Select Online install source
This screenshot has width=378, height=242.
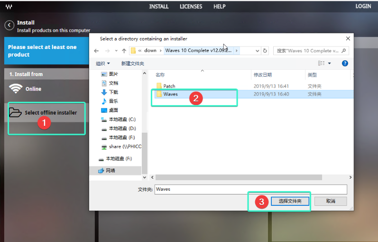25,89
